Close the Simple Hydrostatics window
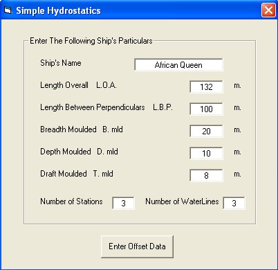Viewport: 278px width, 270px height. pos(268,10)
